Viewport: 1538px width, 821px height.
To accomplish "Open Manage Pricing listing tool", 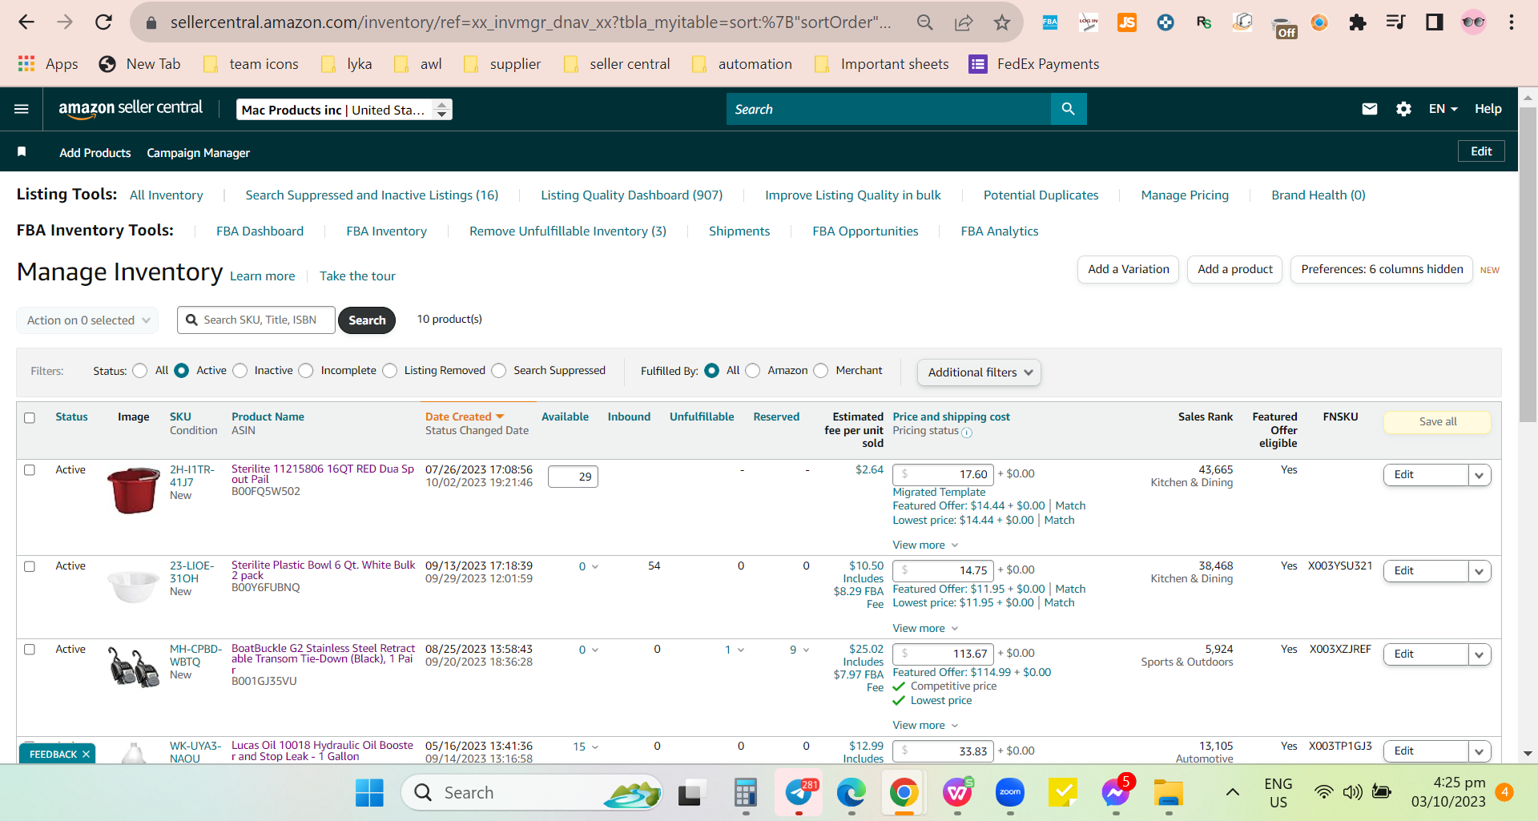I will (1185, 195).
